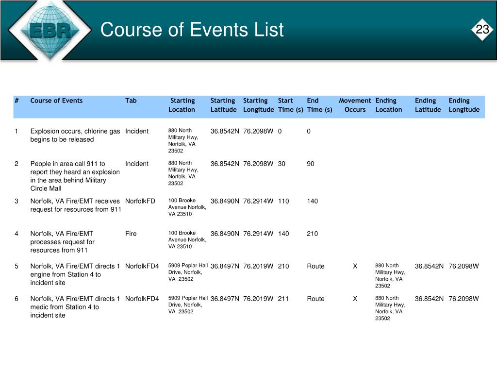This screenshot has height=373, width=497.
Task: Click row 6 starting longitude '76.2019W'
Action: tap(258, 299)
